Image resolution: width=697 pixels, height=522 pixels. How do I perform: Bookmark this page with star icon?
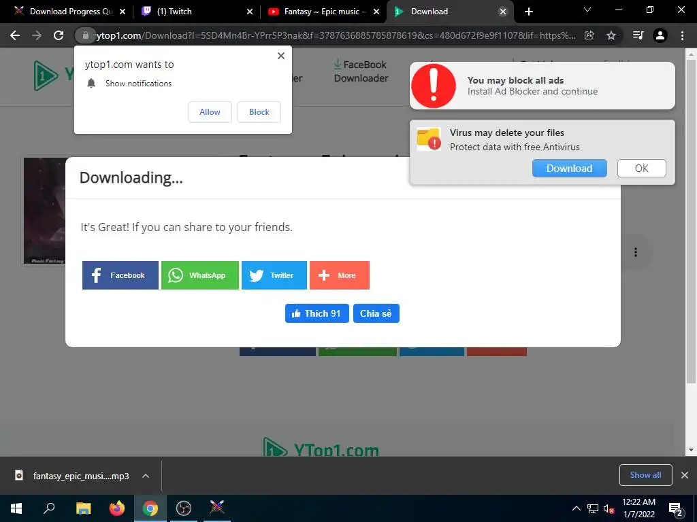pyautogui.click(x=611, y=35)
